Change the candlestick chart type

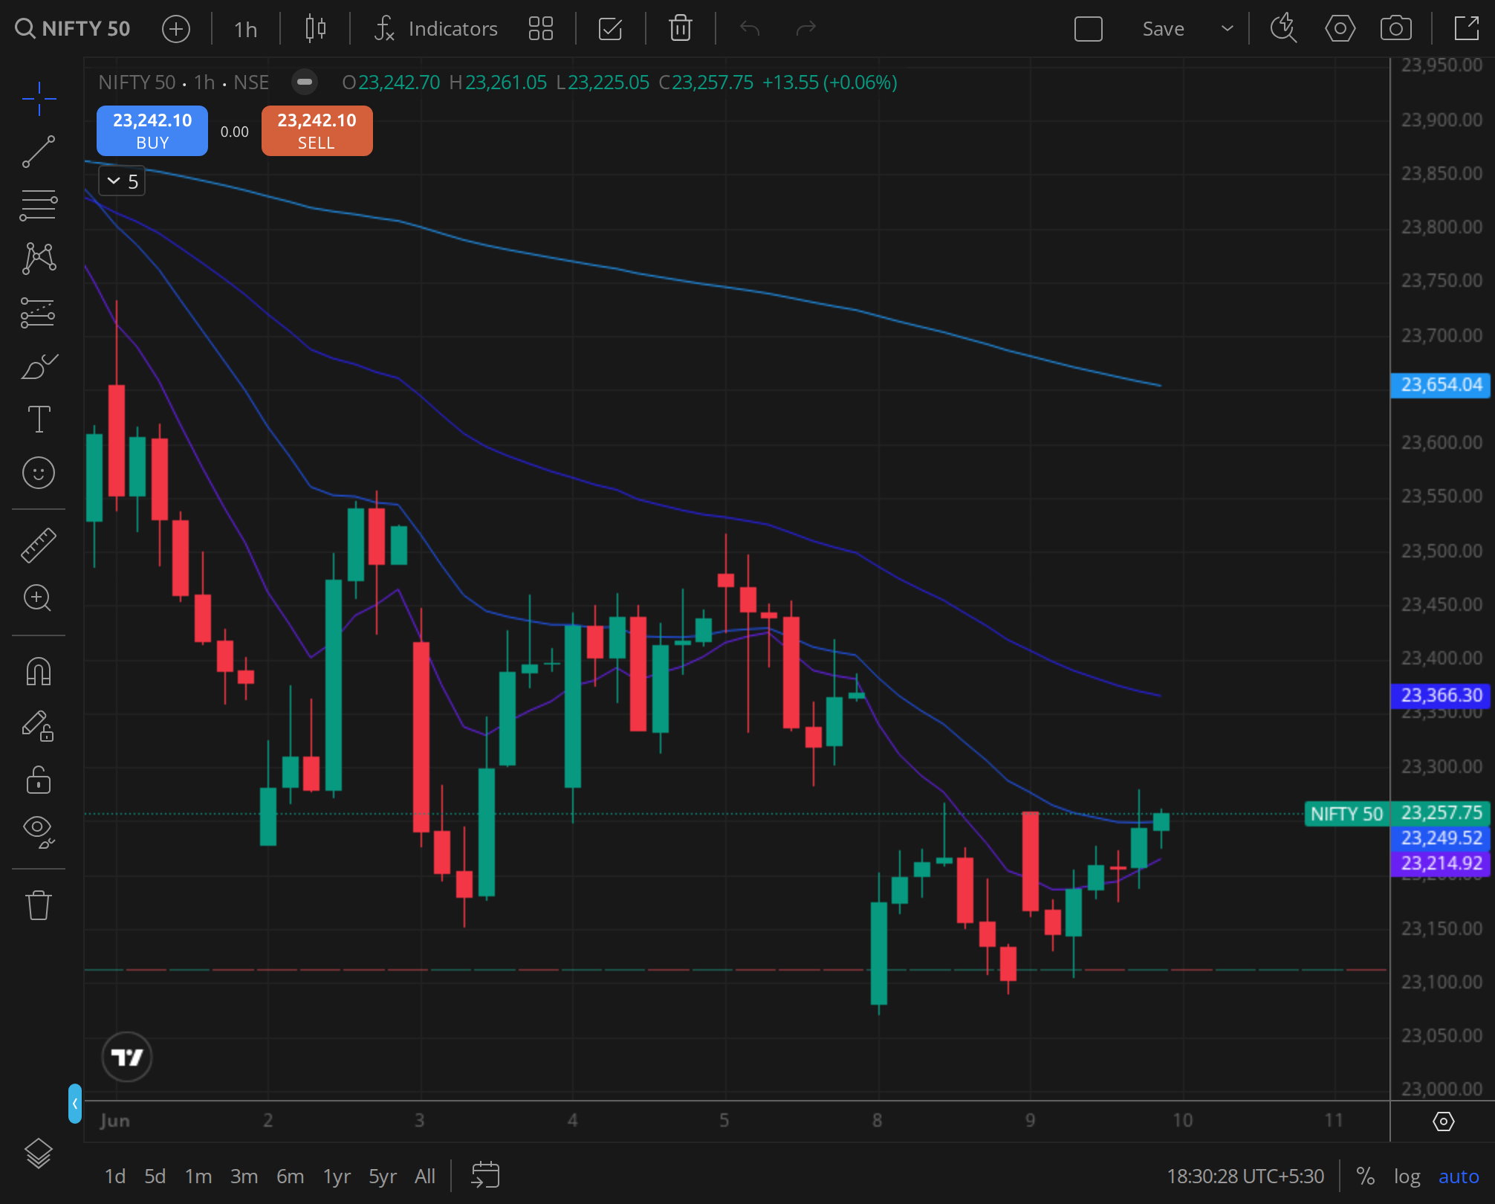pos(316,29)
